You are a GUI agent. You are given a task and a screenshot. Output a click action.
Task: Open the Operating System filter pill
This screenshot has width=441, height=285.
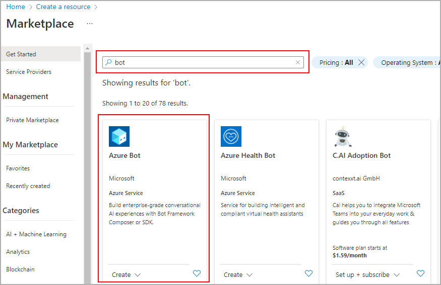[407, 63]
